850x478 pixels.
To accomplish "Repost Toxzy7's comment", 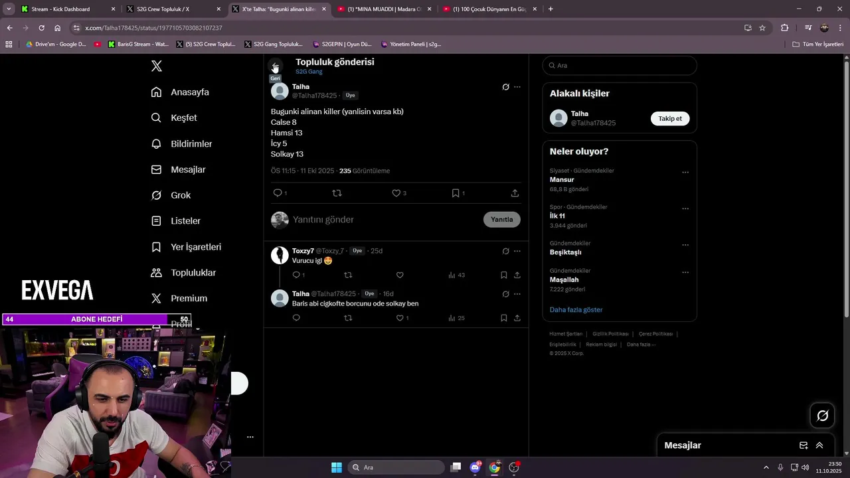I will coord(348,275).
